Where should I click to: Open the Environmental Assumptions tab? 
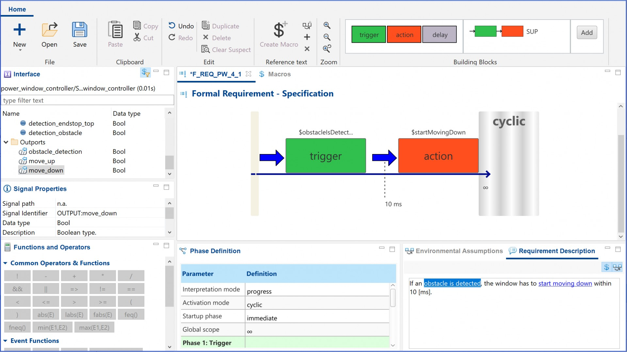click(454, 251)
